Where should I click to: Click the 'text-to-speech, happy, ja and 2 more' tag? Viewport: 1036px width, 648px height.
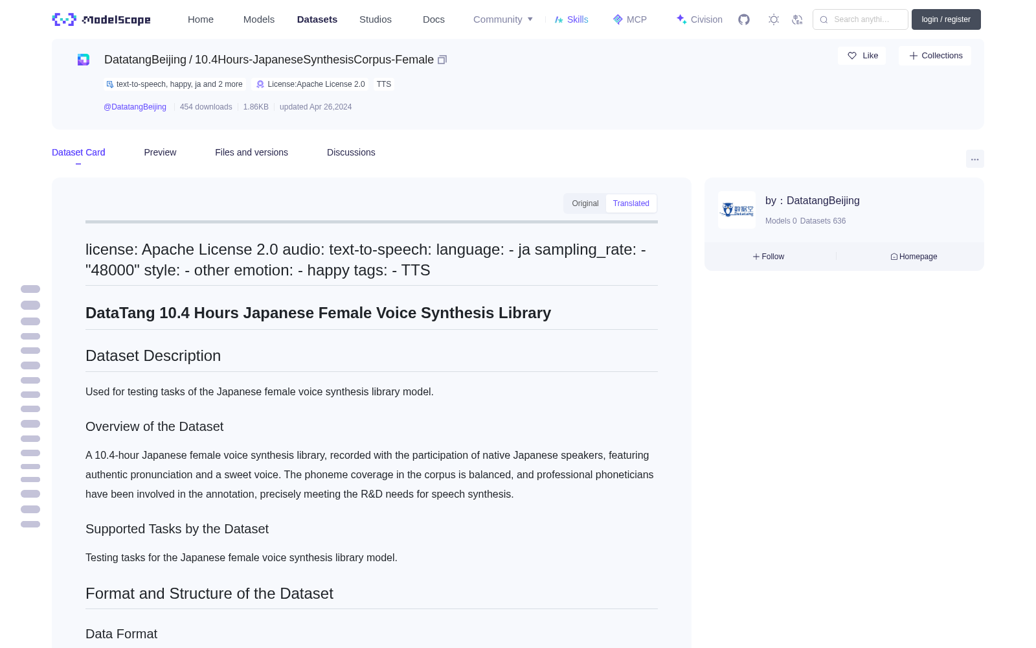point(175,84)
